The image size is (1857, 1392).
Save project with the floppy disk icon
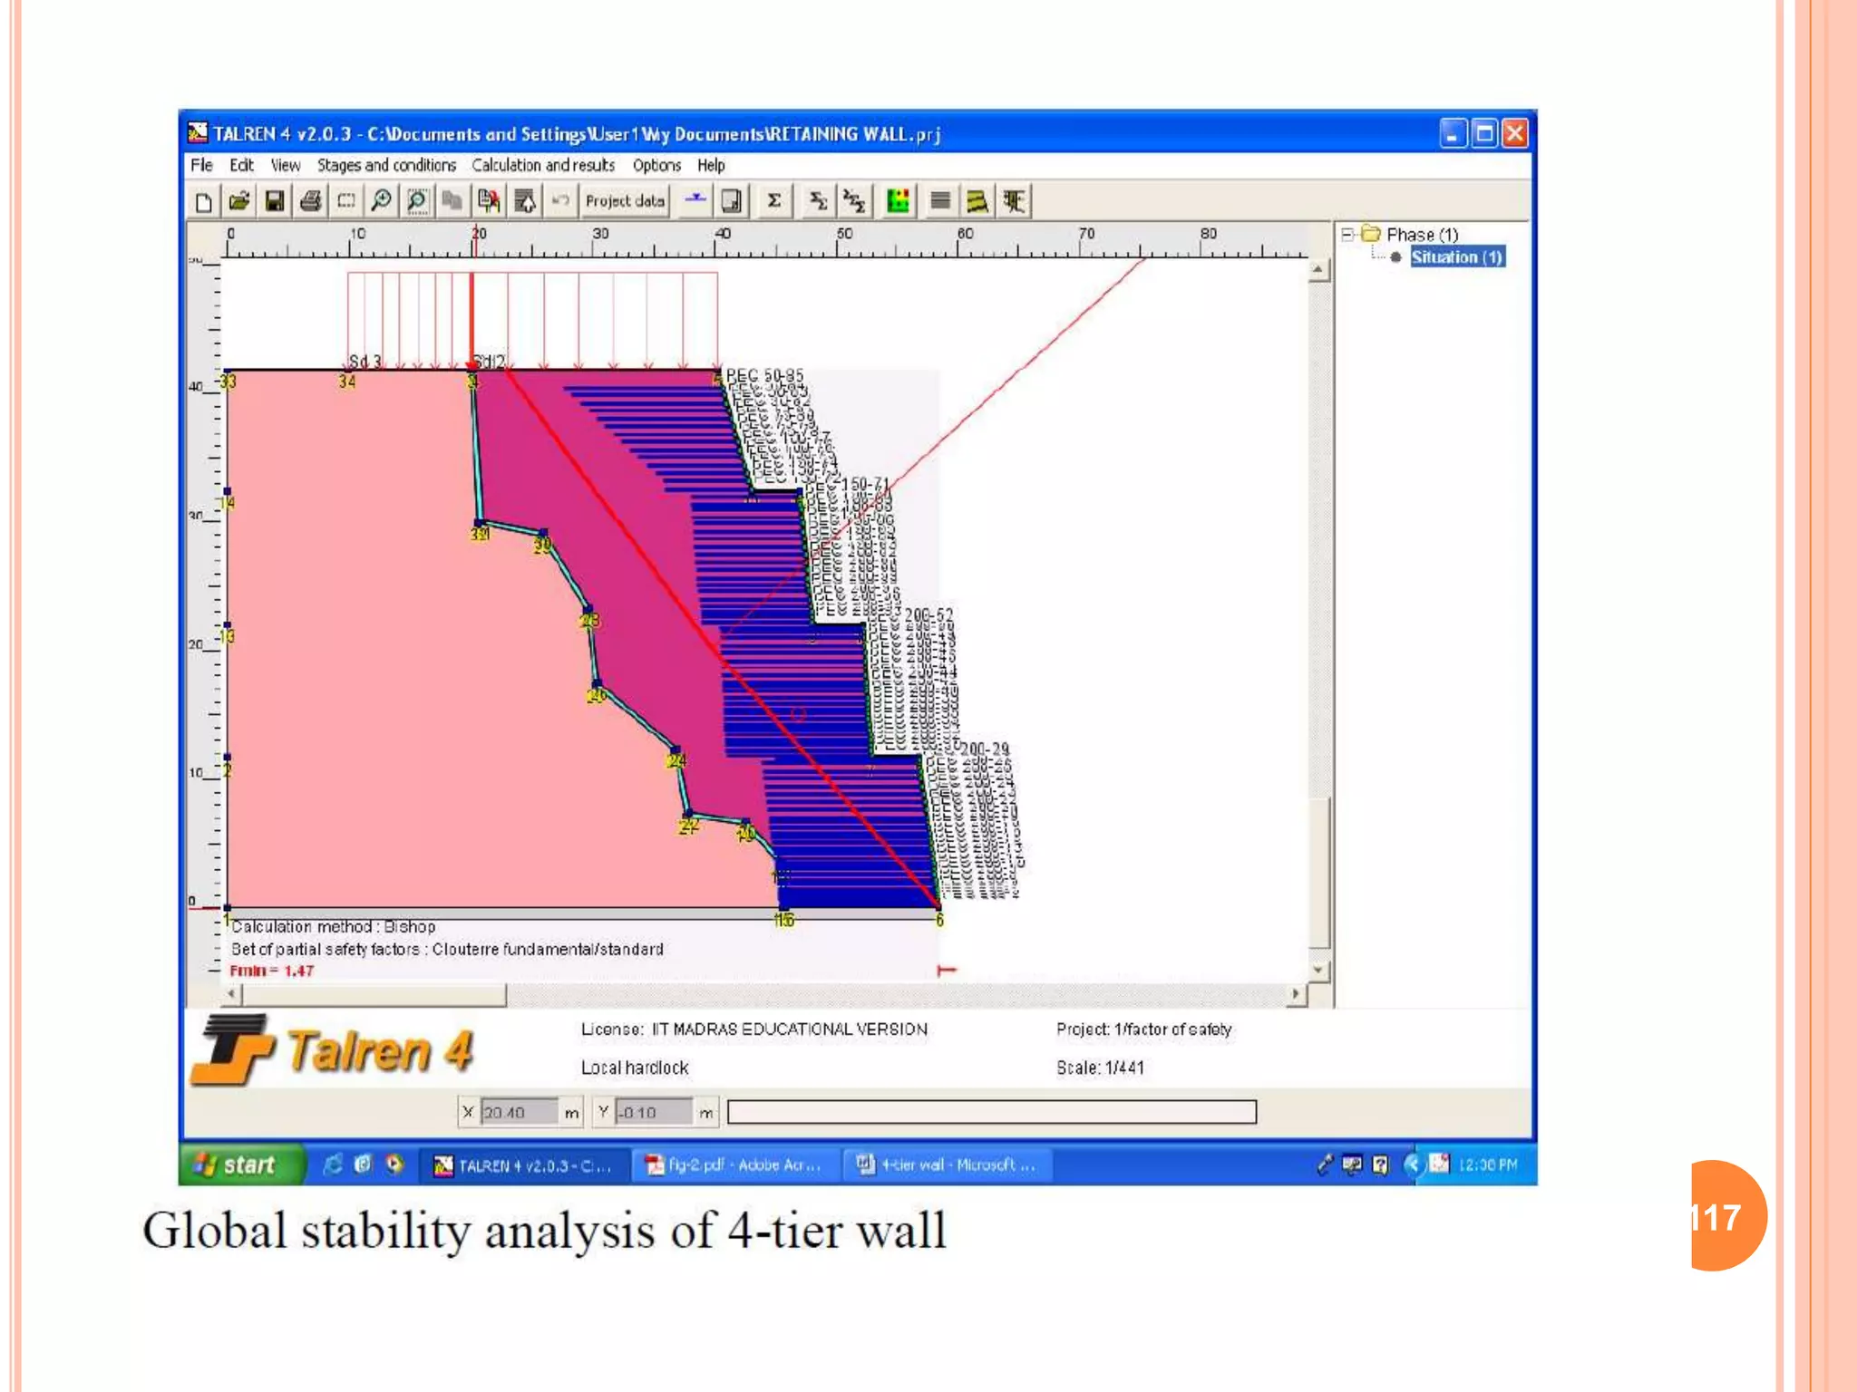275,201
